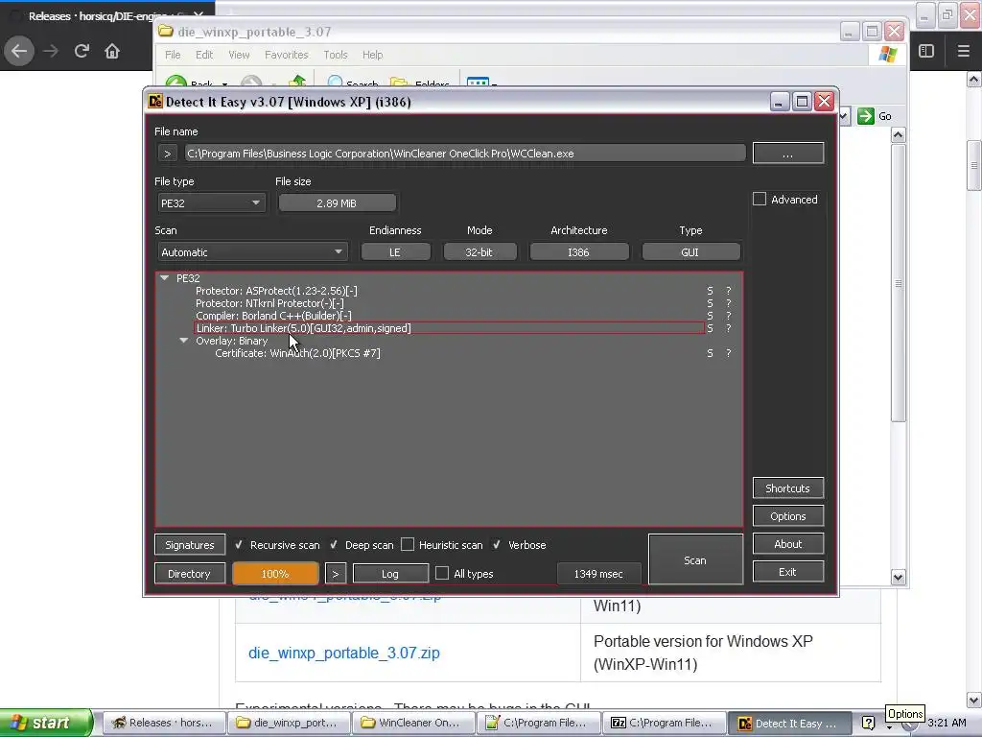Image resolution: width=982 pixels, height=737 pixels.
Task: Open the Log button
Action: coord(390,574)
